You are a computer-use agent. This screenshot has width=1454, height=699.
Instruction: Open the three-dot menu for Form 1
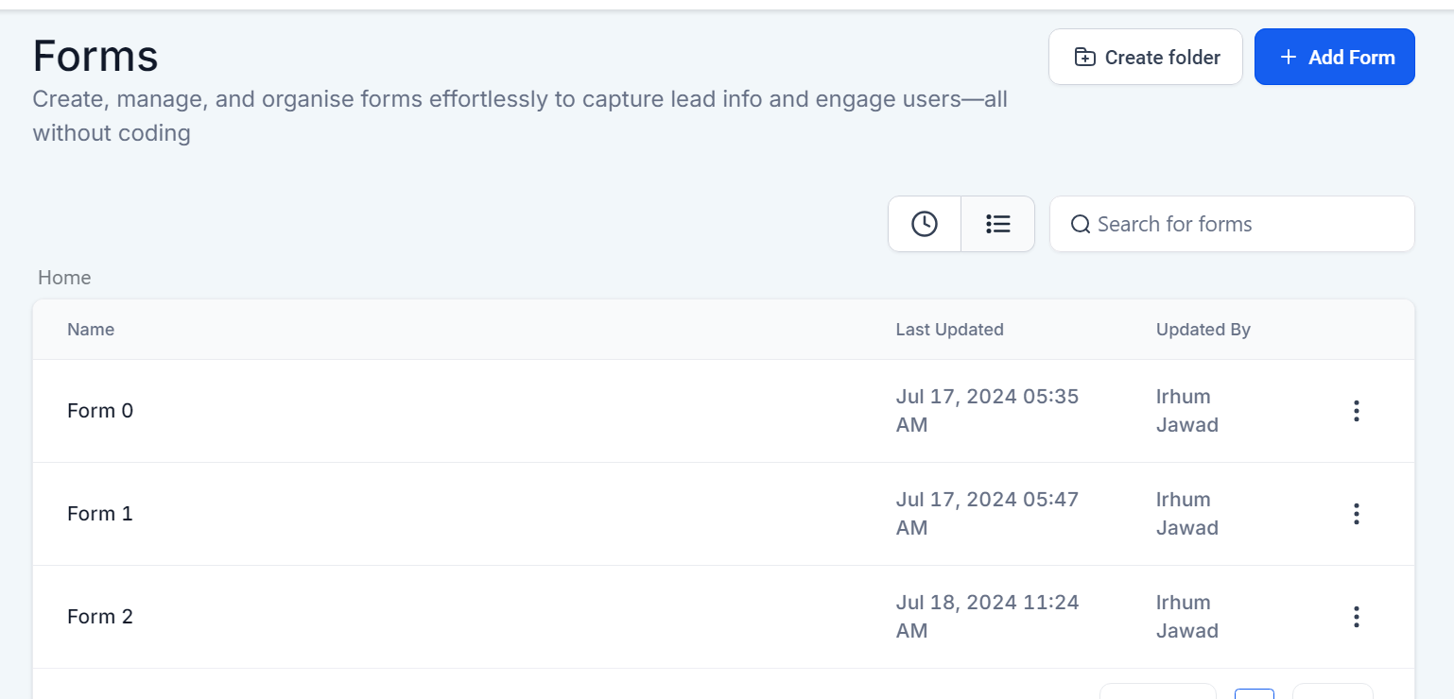[1356, 514]
